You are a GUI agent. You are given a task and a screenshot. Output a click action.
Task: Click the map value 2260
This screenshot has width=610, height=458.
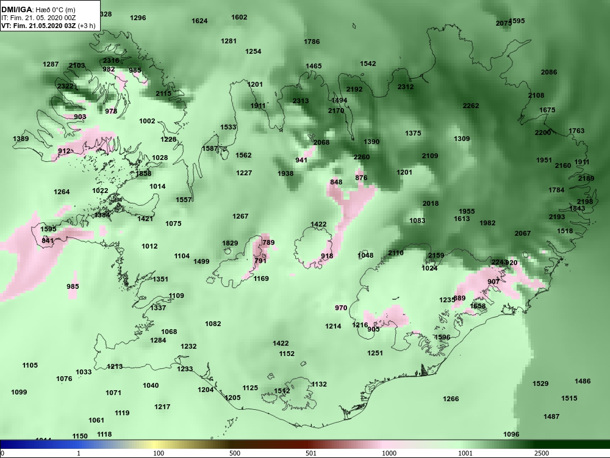pyautogui.click(x=362, y=157)
